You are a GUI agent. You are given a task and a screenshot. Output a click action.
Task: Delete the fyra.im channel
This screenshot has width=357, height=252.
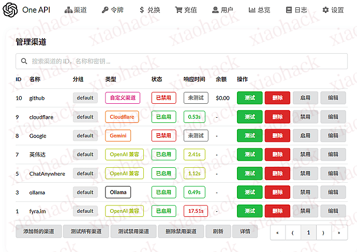277,211
